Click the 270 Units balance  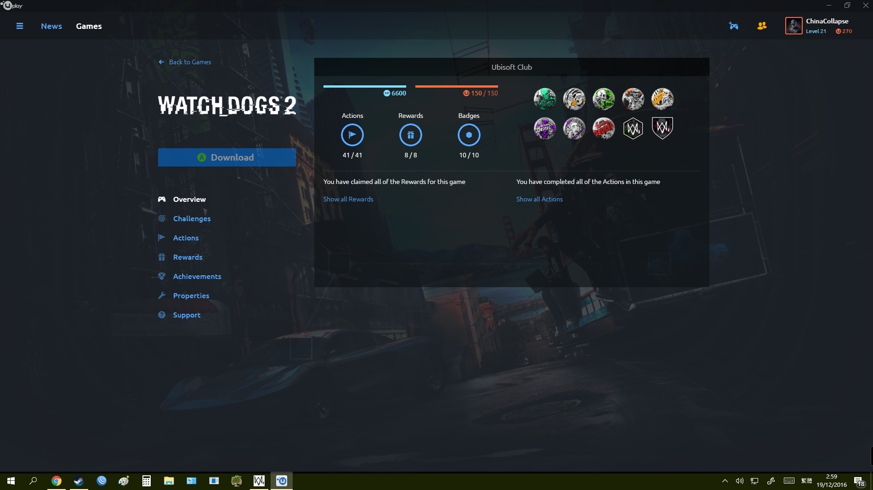coord(844,31)
